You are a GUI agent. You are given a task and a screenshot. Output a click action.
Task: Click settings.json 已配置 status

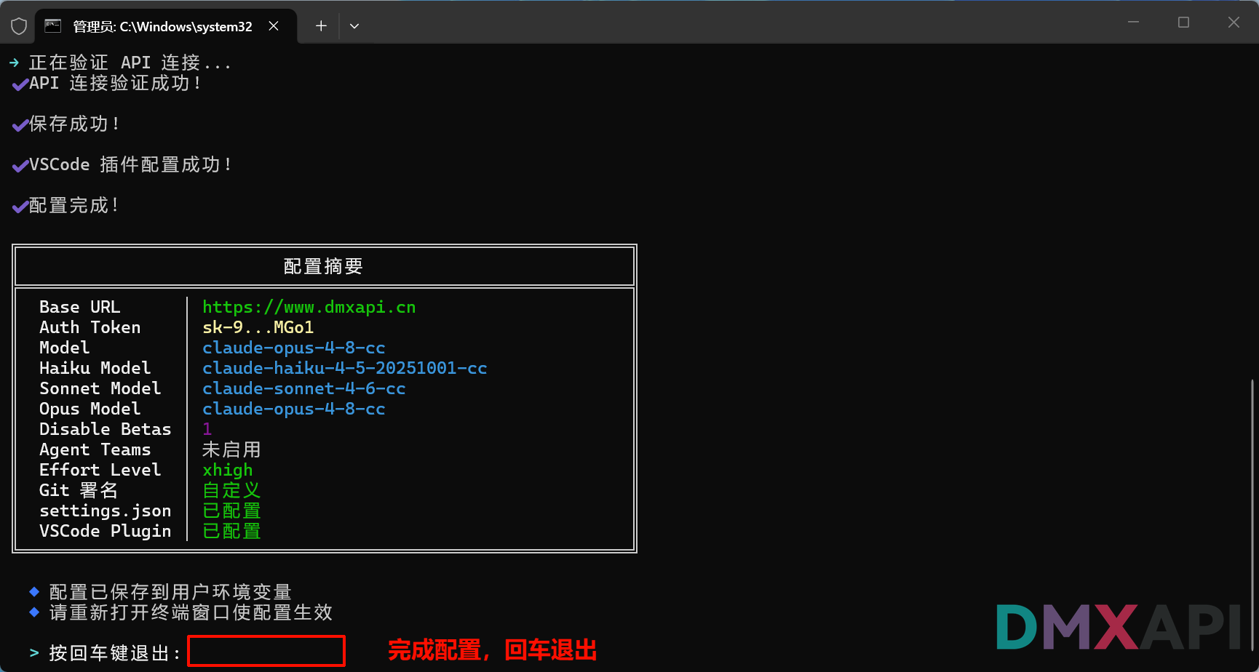tap(231, 511)
